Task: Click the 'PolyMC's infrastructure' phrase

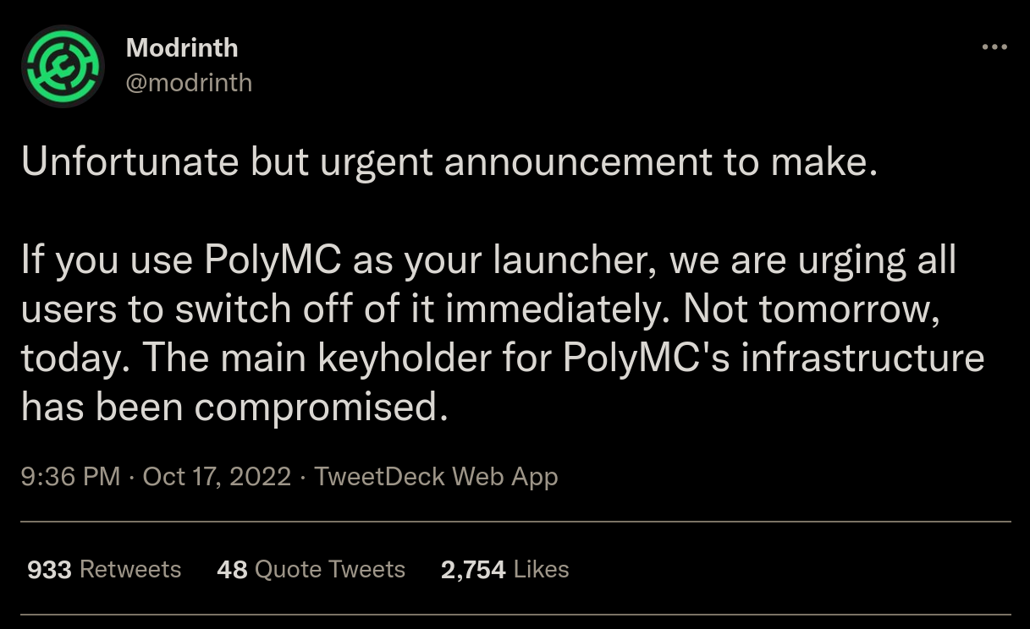Action: point(773,358)
